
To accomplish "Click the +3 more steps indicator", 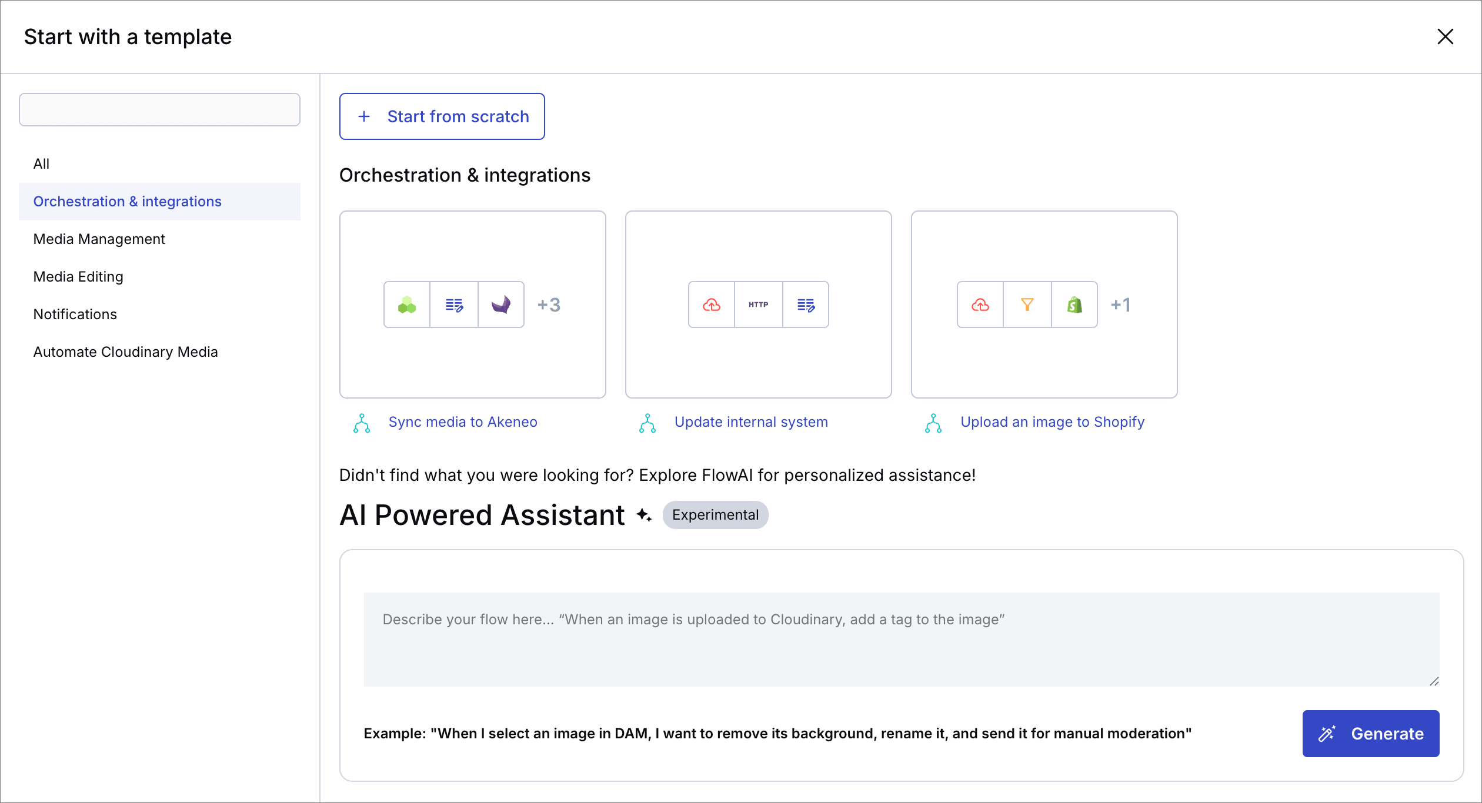I will click(549, 305).
